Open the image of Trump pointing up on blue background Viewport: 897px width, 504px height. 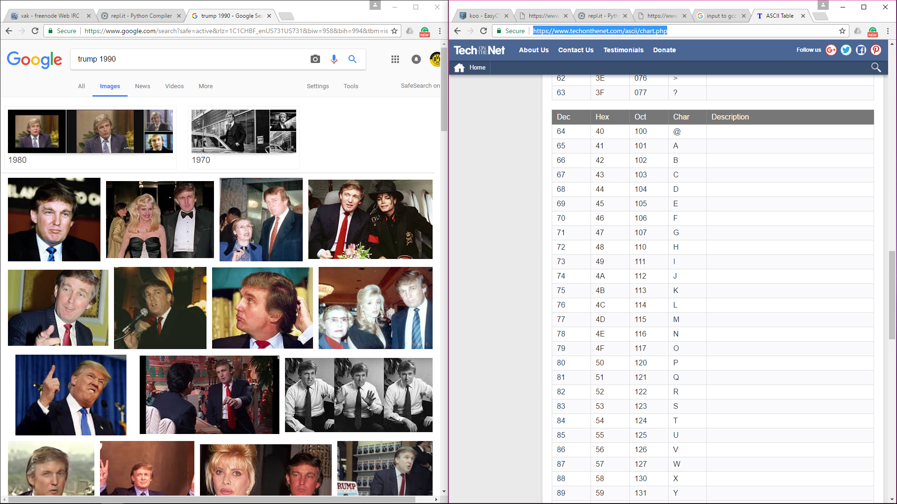71,395
